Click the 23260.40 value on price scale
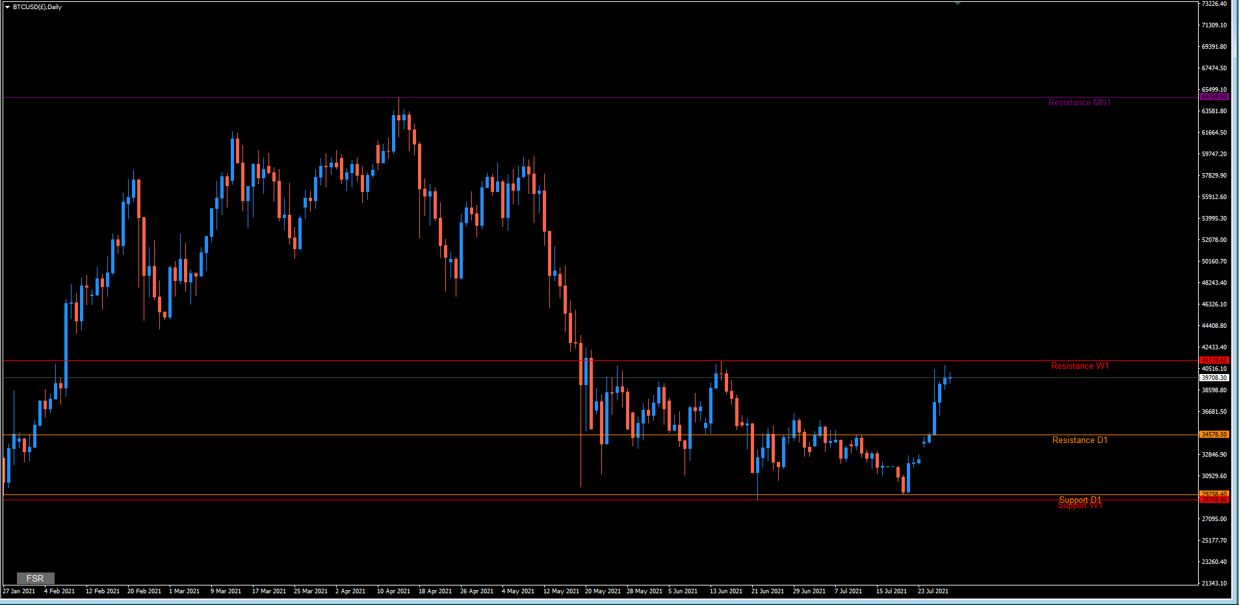1239x605 pixels. (x=1214, y=562)
